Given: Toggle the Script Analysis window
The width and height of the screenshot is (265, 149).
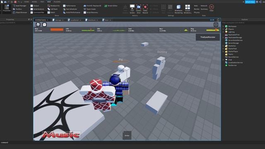Looking at the screenshot, I should pyautogui.click(x=37, y=9).
